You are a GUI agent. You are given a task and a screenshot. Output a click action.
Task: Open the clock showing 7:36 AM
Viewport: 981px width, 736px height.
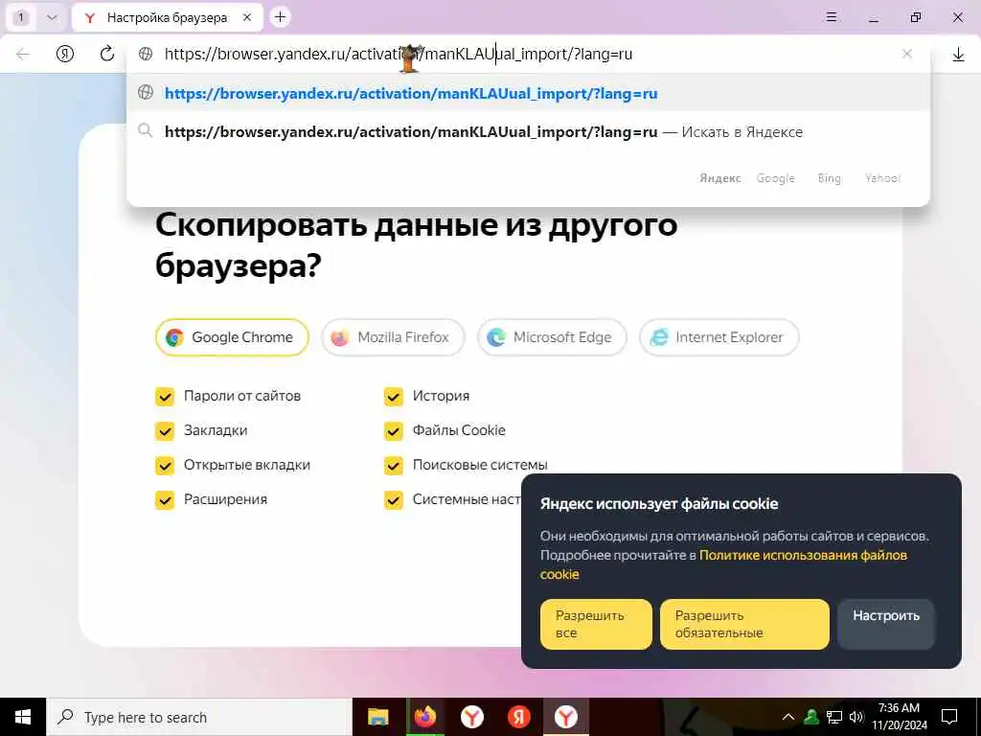(x=899, y=717)
